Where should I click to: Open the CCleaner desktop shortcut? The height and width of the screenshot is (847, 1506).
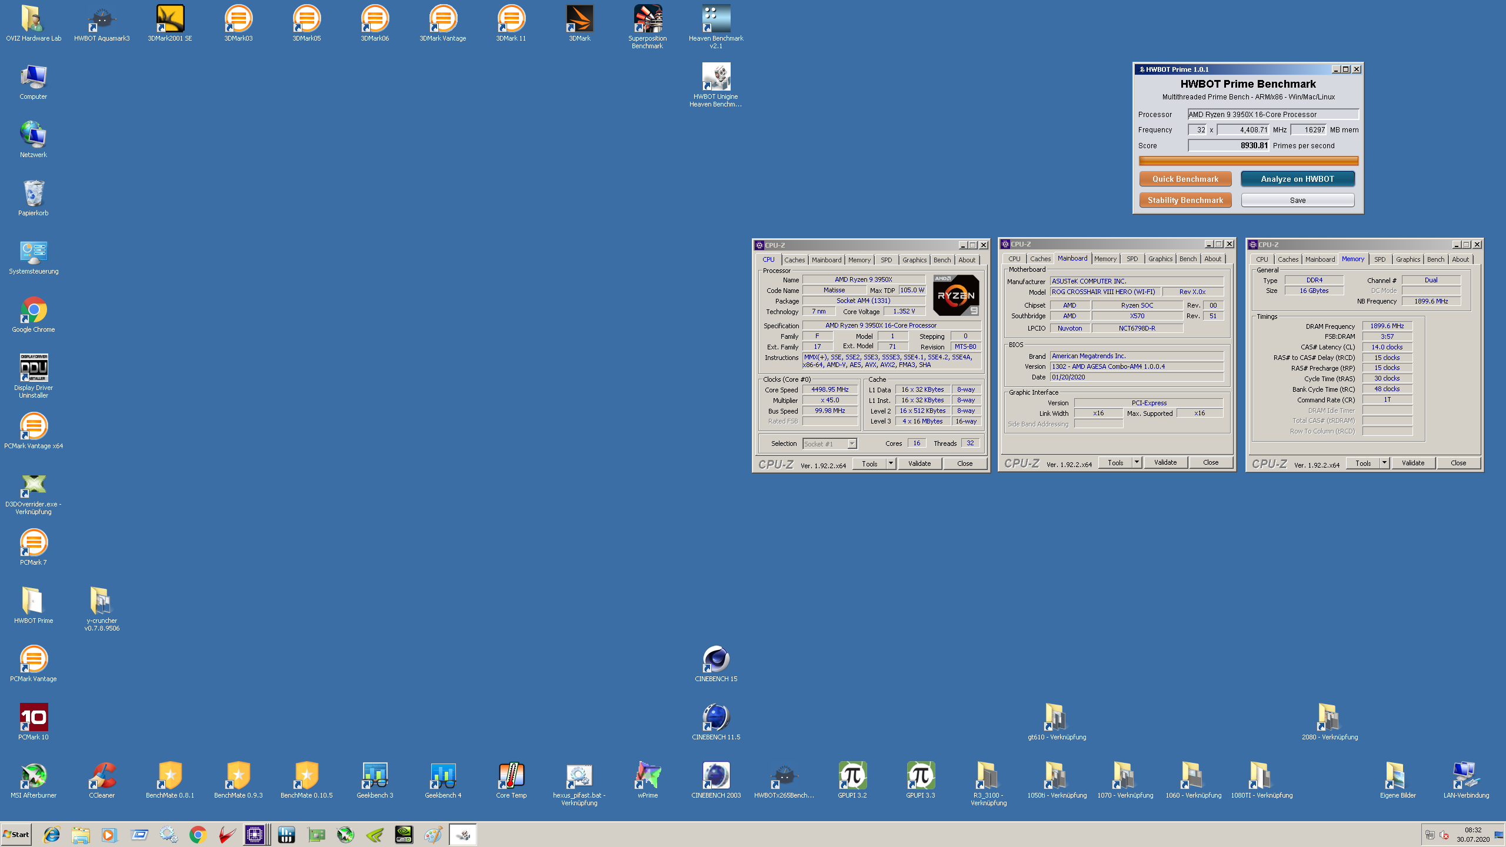click(x=102, y=781)
